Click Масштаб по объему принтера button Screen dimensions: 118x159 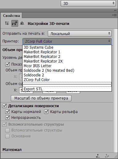coord(41,98)
